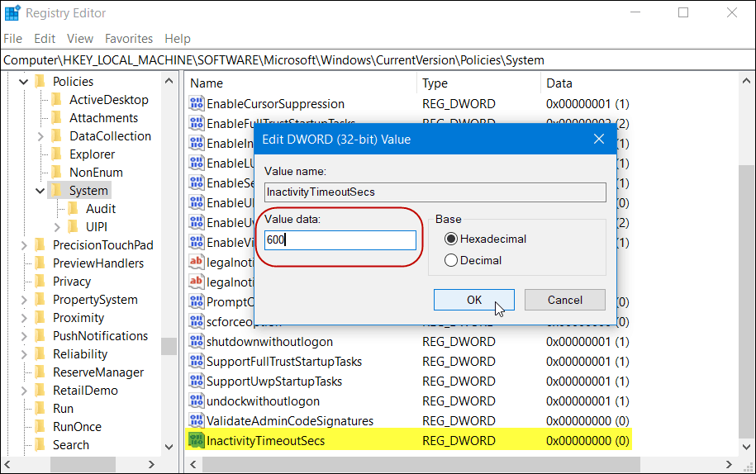The height and width of the screenshot is (474, 756).
Task: Click the folder icon of Attachments key
Action: (57, 118)
